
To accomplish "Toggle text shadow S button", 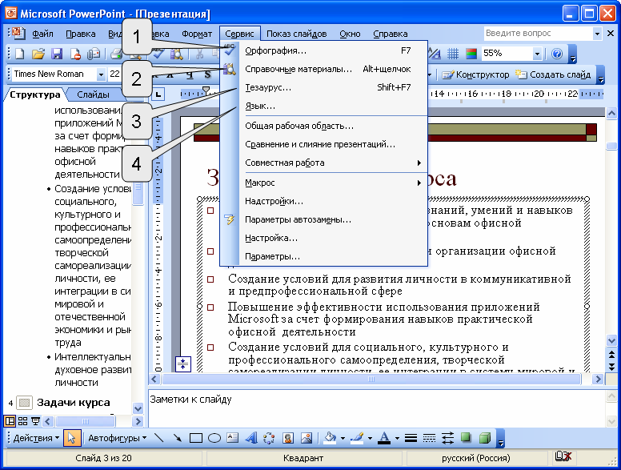I will coord(207,74).
